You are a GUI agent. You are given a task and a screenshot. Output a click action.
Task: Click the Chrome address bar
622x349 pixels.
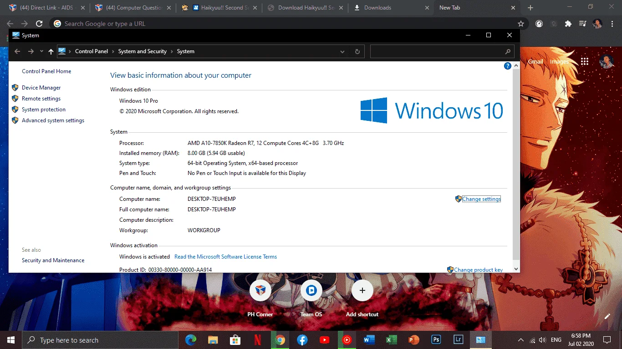pos(289,24)
